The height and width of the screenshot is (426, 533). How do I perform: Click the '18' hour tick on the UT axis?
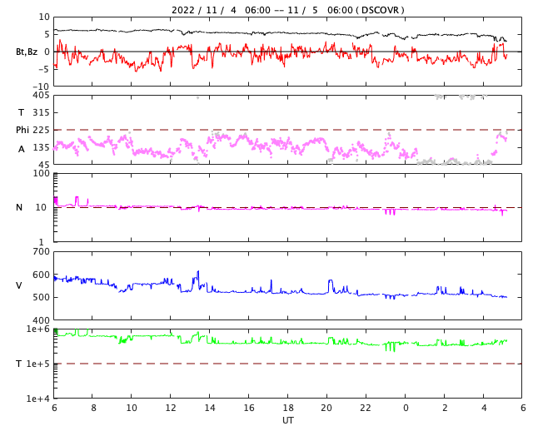pyautogui.click(x=288, y=408)
